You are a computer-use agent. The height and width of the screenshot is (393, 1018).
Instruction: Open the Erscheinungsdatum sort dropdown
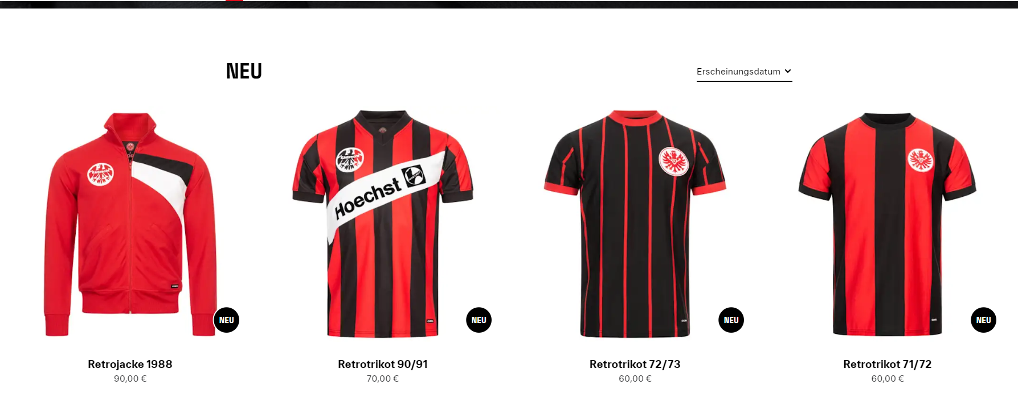(744, 72)
